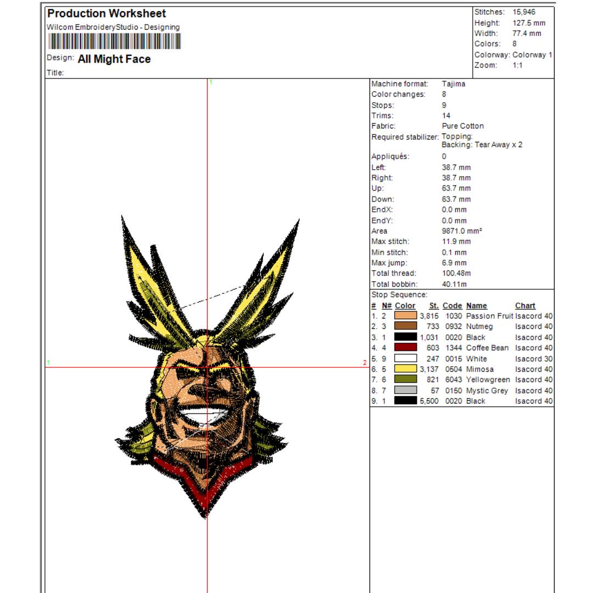Click the 'Color' column header

pos(405,306)
